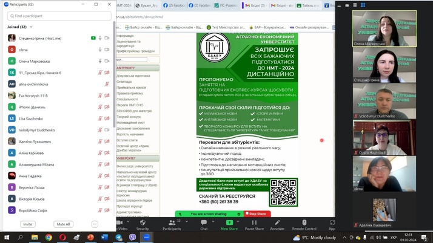Click the Mute All button
This screenshot has width=433, height=243.
(x=63, y=224)
